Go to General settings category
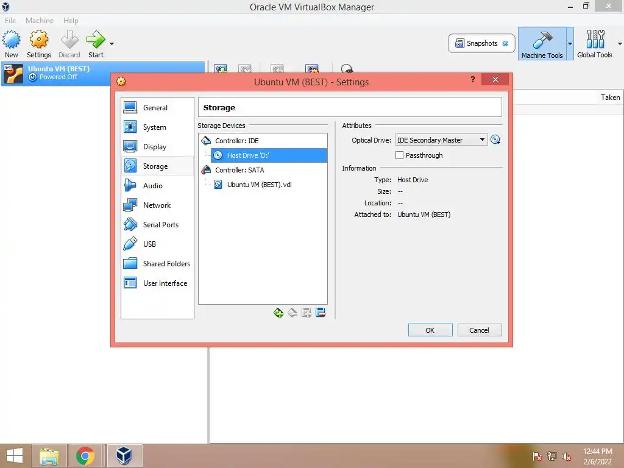The width and height of the screenshot is (624, 468). tap(157, 107)
